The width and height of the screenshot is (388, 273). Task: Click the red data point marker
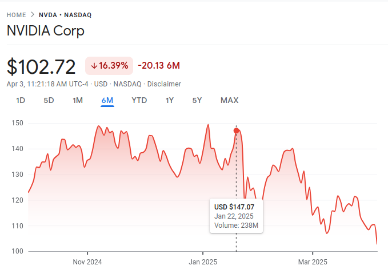(237, 130)
